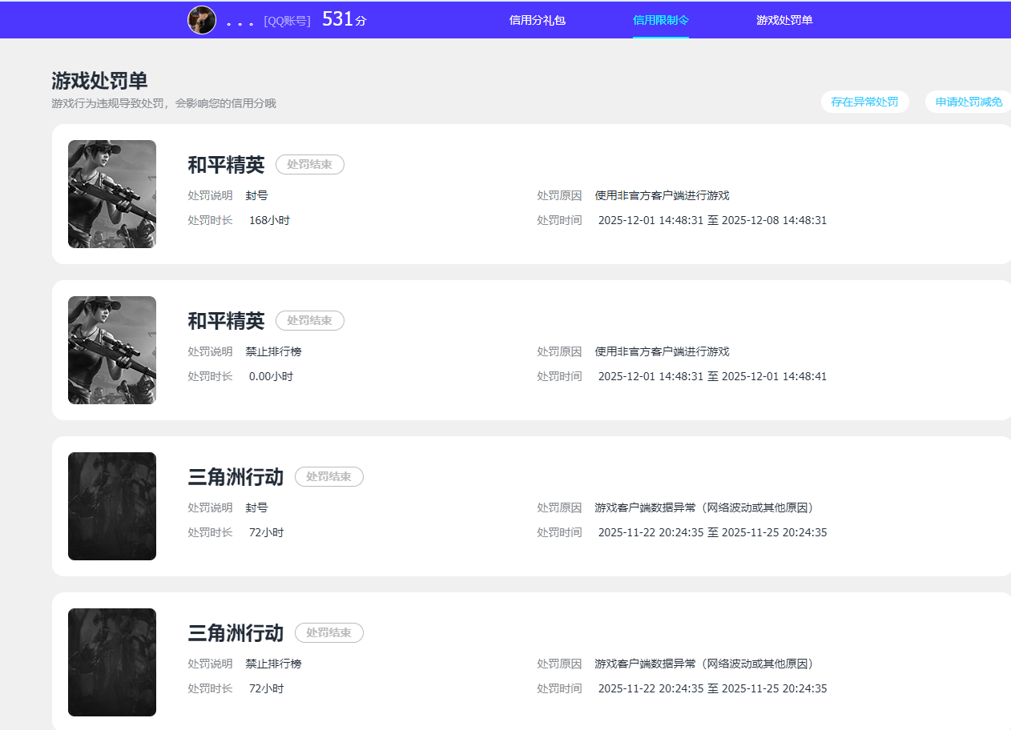
Task: Select the 游戏处罚单 tab in the header
Action: pyautogui.click(x=784, y=20)
